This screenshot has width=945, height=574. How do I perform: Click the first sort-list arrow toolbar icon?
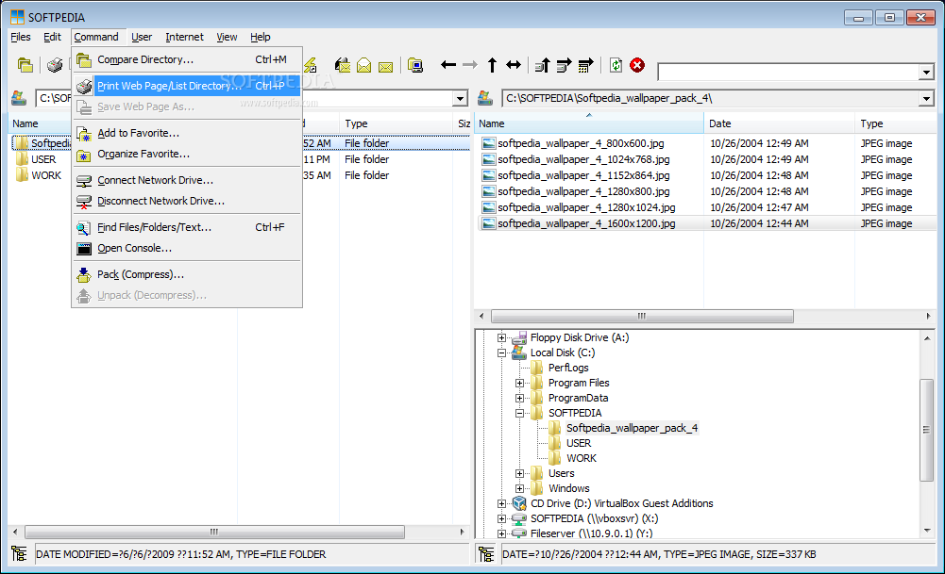click(x=543, y=65)
